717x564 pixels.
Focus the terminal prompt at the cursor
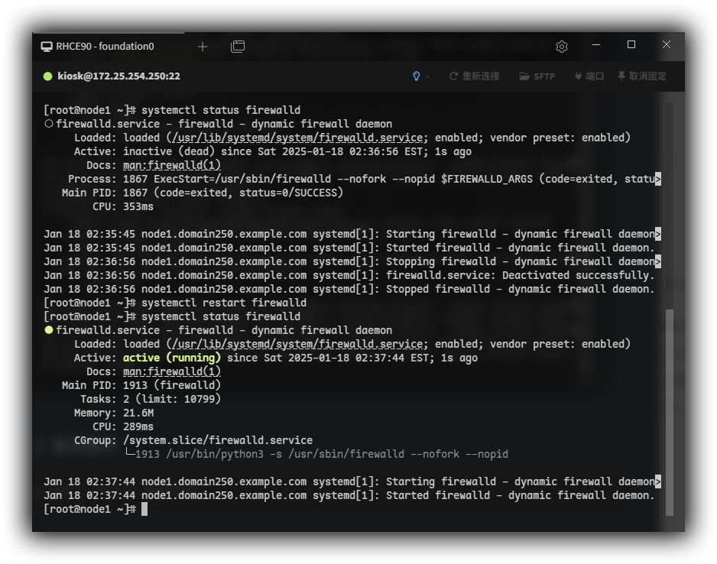pyautogui.click(x=144, y=509)
